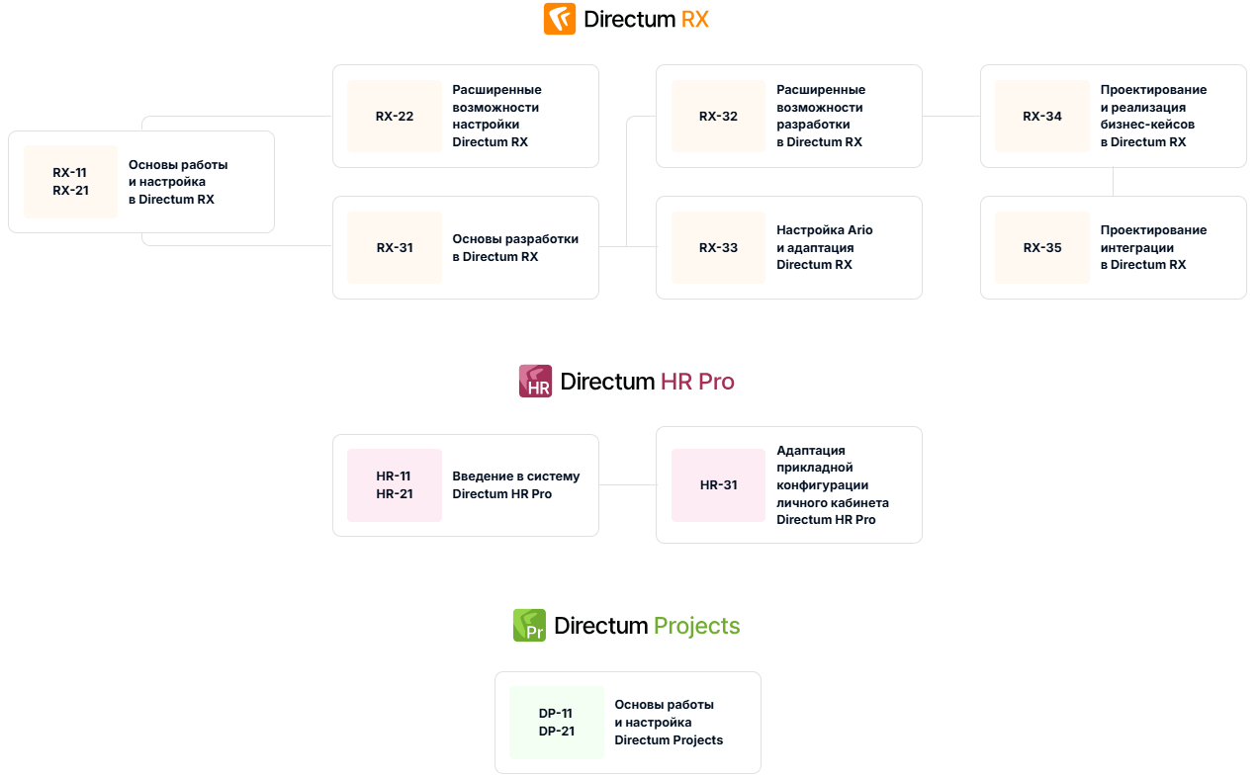Open the RX-11 RX-21 basics course card
This screenshot has height=779, width=1258.
141,182
